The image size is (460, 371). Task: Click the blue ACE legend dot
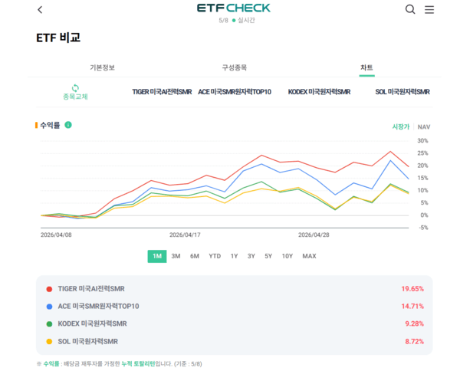tap(49, 307)
